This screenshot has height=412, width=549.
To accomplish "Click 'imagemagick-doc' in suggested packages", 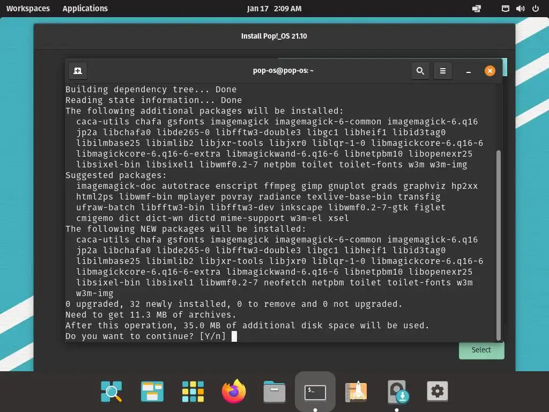I will (116, 186).
